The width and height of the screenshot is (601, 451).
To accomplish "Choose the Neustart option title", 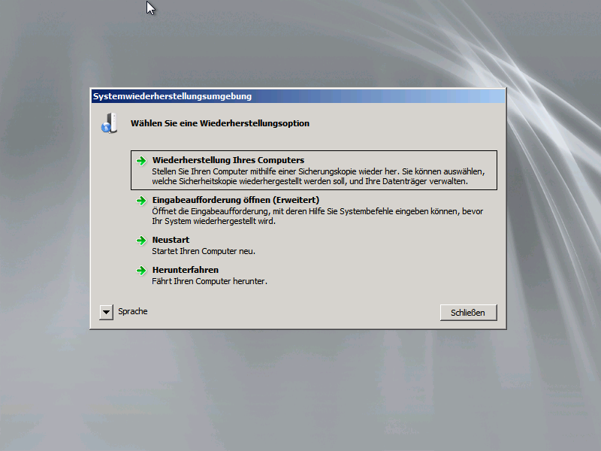I will pos(171,240).
